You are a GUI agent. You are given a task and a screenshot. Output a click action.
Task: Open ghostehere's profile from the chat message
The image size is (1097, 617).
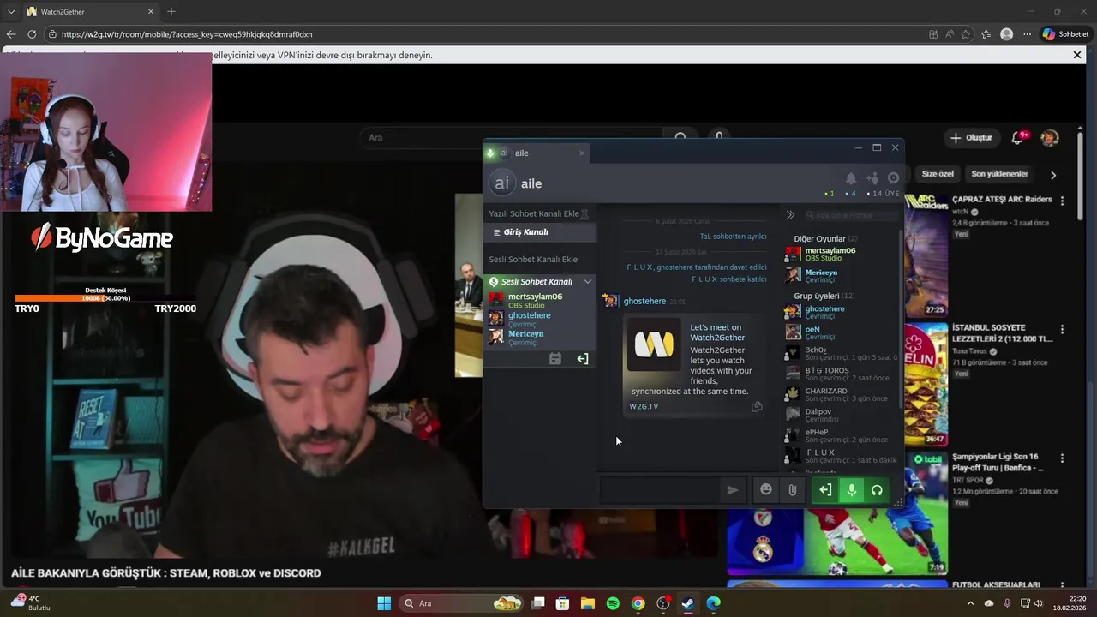(x=644, y=302)
